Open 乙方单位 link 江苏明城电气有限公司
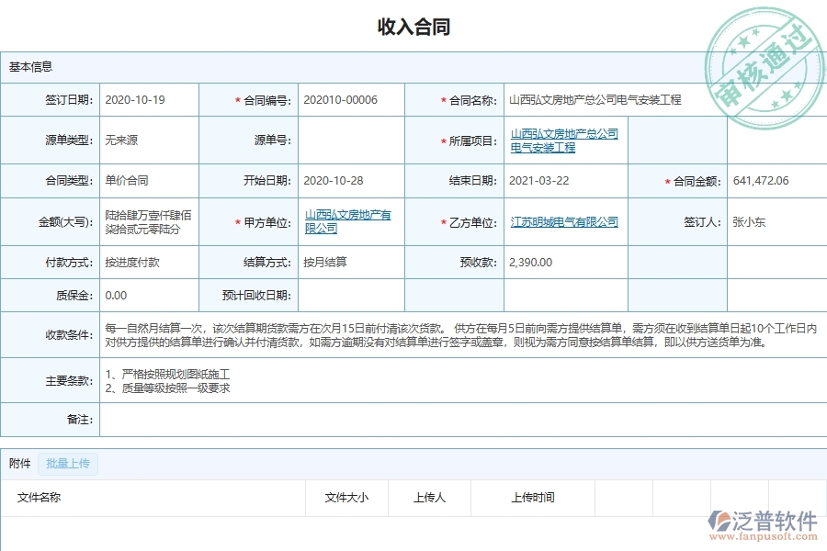Viewport: 827px width, 551px height. pyautogui.click(x=564, y=221)
